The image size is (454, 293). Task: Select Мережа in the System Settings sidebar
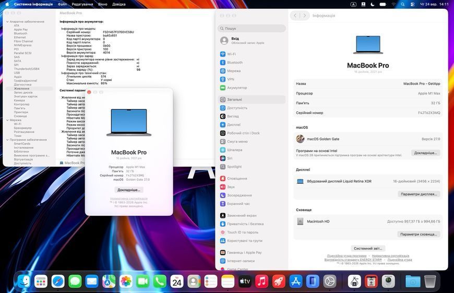(252, 71)
